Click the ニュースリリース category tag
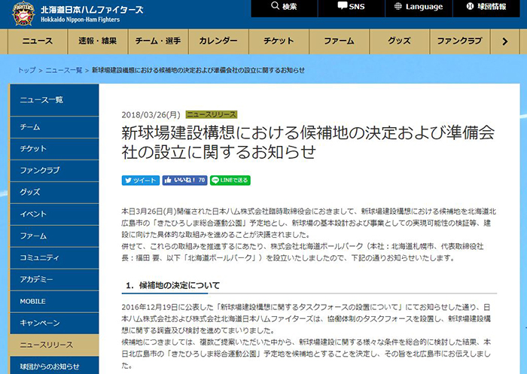This screenshot has width=527, height=374. 212,115
